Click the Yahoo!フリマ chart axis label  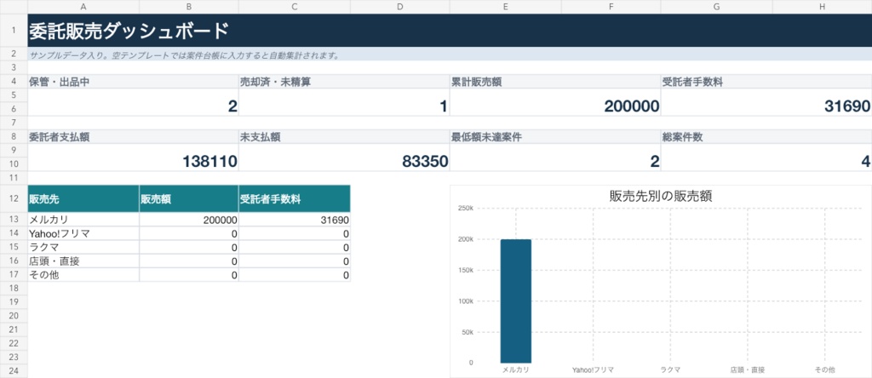coord(593,369)
